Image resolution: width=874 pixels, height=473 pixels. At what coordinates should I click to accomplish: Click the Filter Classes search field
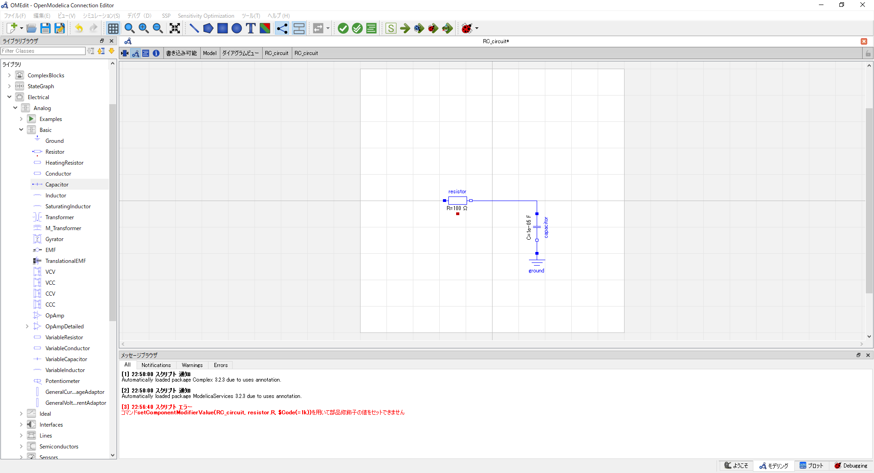(43, 51)
